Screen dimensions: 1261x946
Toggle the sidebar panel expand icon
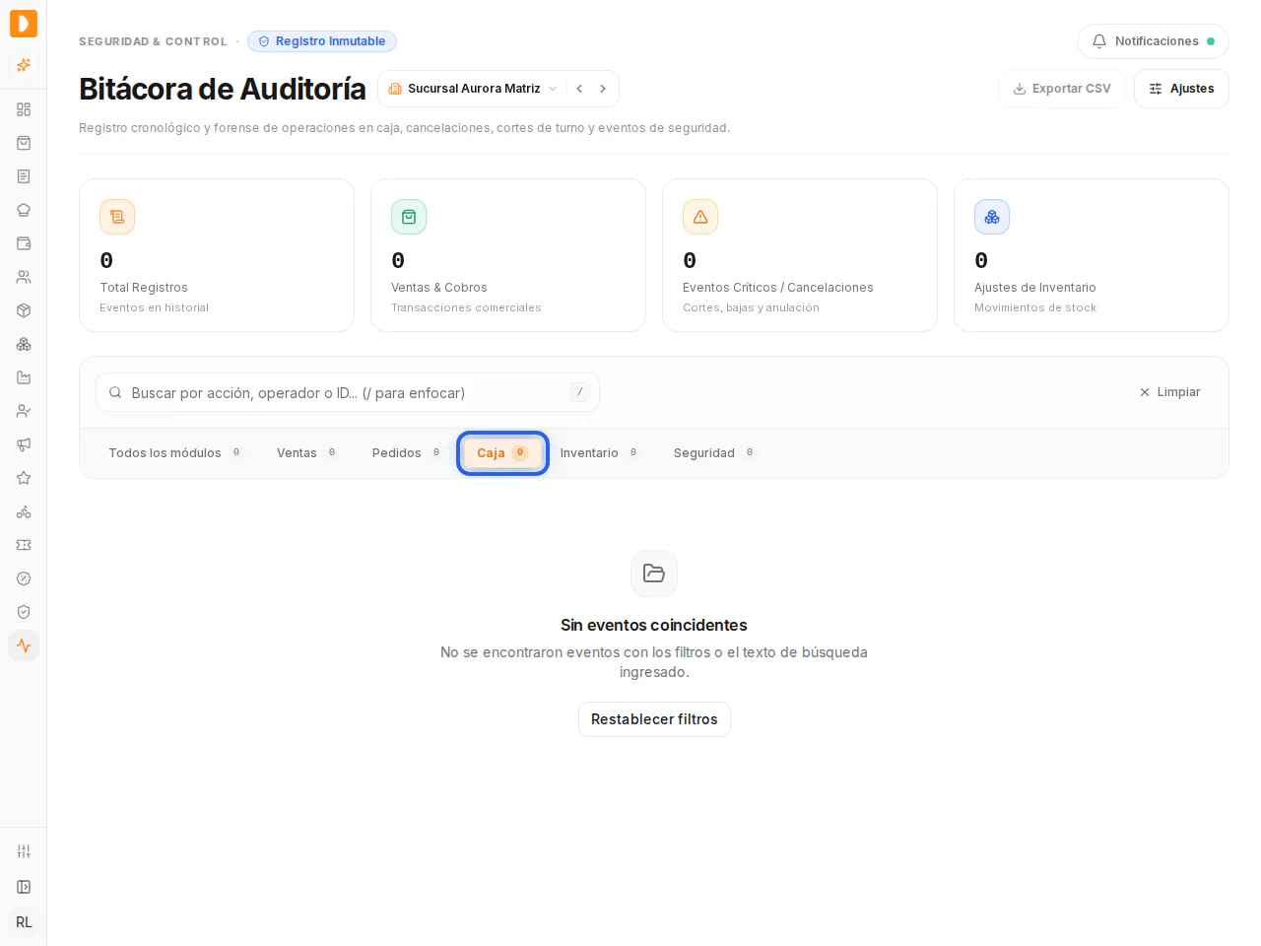24,887
